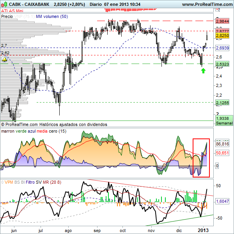Click the alarm bell icon on the price chart
The width and height of the screenshot is (234, 234).
(4, 59)
